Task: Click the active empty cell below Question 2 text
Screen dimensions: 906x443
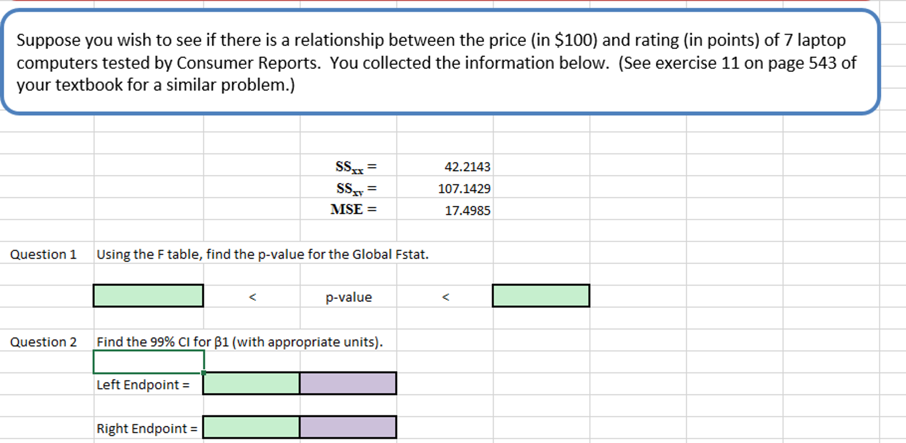Action: point(148,362)
